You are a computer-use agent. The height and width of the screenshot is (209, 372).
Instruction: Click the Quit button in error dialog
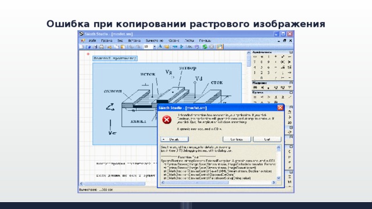point(267,139)
